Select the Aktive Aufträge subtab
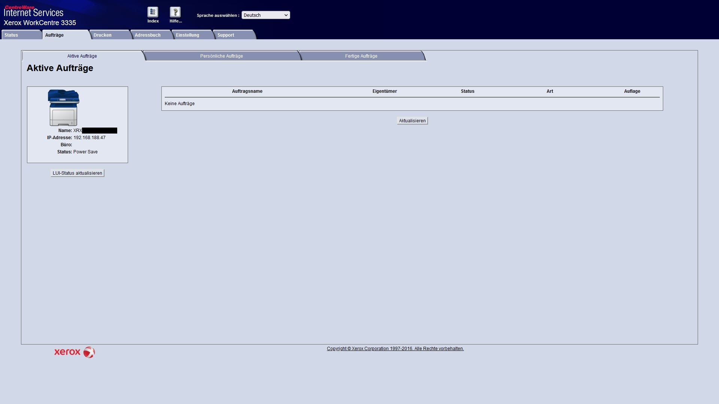This screenshot has height=404, width=719. click(82, 56)
